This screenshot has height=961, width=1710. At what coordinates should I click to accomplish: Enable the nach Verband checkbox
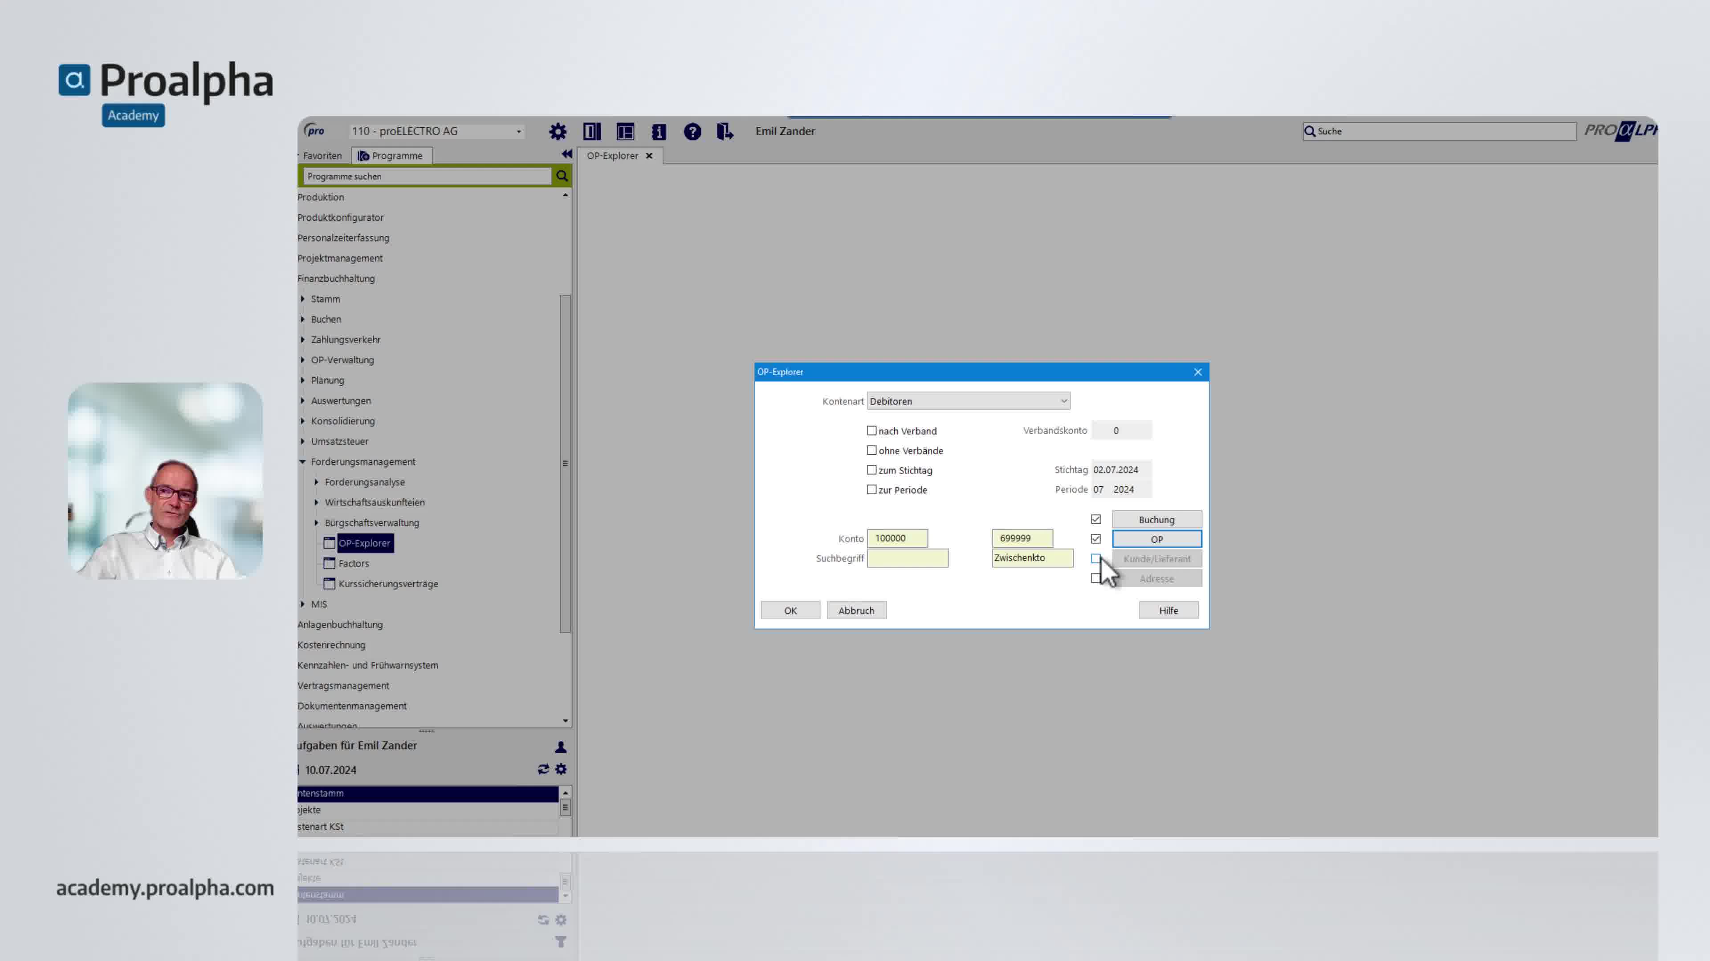pyautogui.click(x=871, y=430)
